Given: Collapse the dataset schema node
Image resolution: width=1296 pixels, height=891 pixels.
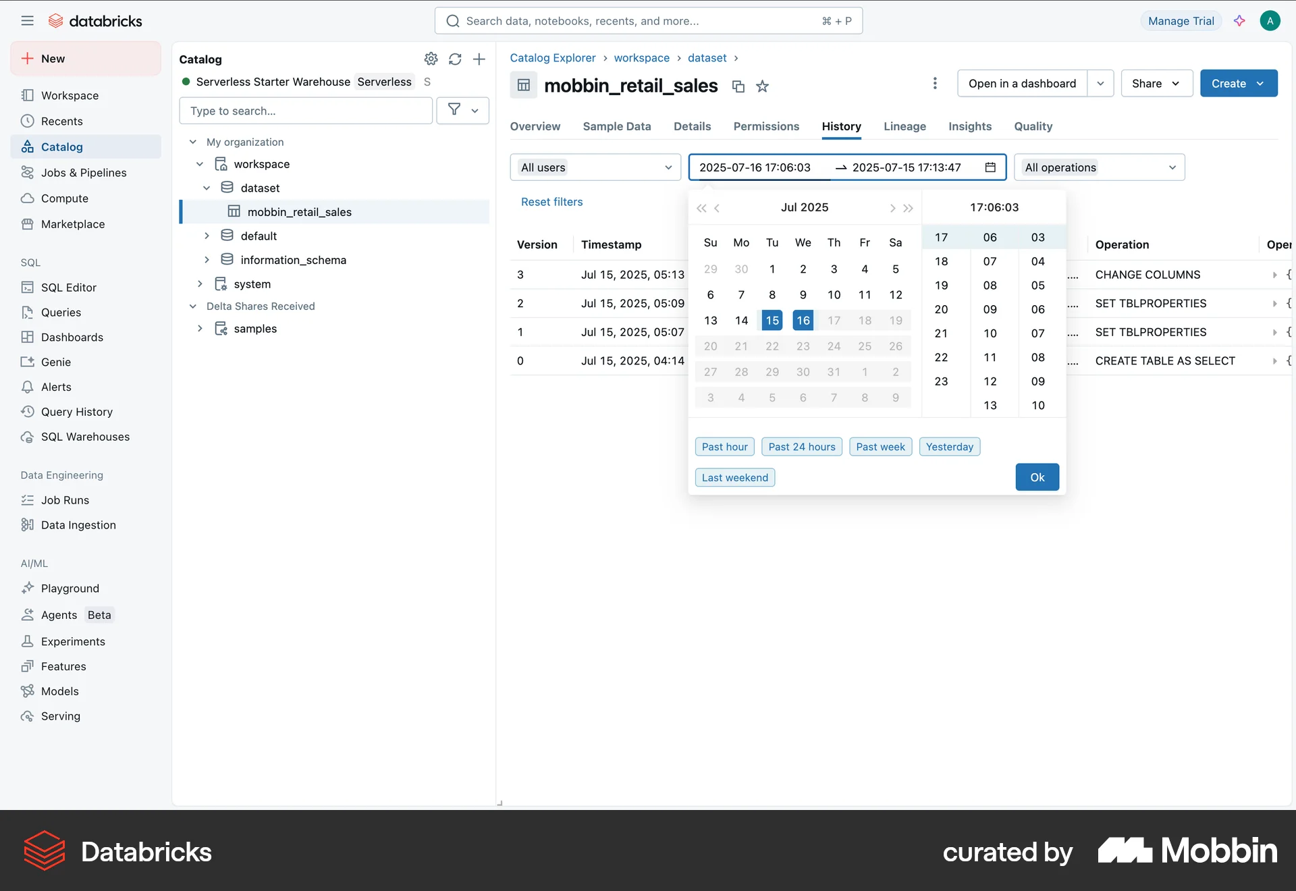Looking at the screenshot, I should [x=207, y=188].
